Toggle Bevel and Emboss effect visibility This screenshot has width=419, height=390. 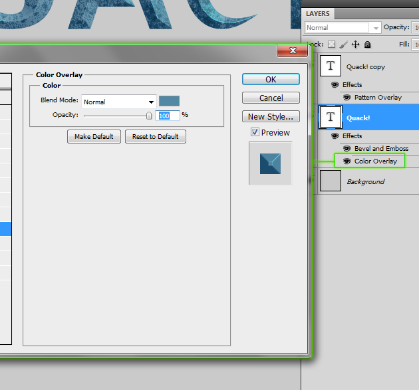pyautogui.click(x=347, y=149)
